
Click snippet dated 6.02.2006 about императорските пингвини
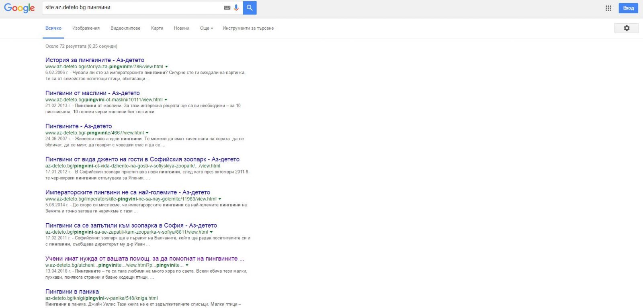(x=145, y=75)
